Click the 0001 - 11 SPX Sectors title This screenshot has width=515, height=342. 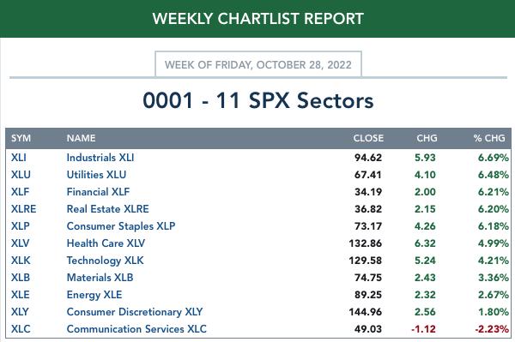click(258, 100)
